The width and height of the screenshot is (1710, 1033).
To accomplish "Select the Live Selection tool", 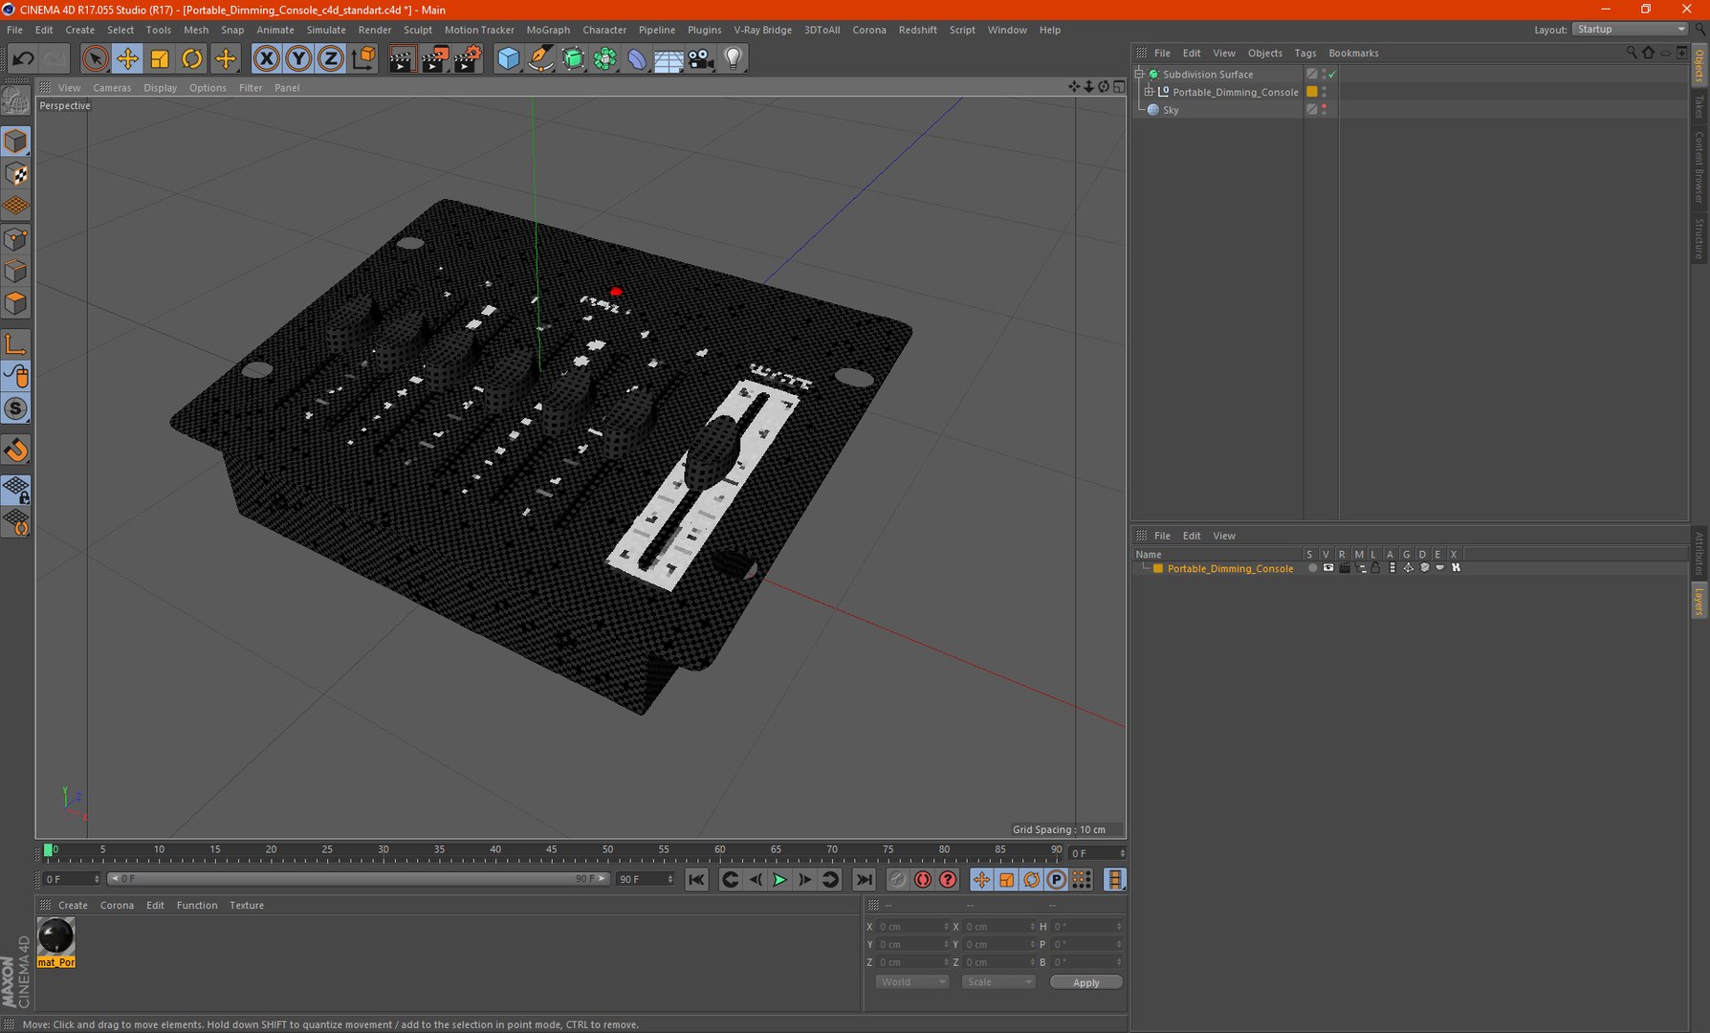I will (x=95, y=59).
